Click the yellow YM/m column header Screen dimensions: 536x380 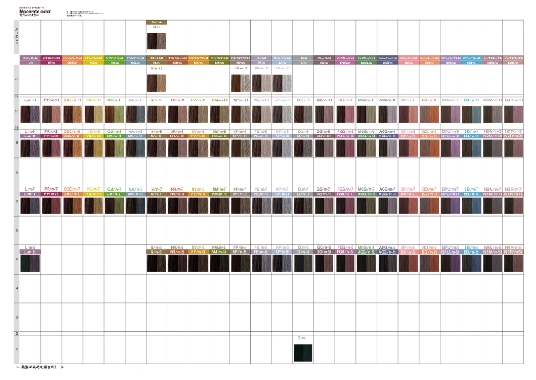[92, 62]
